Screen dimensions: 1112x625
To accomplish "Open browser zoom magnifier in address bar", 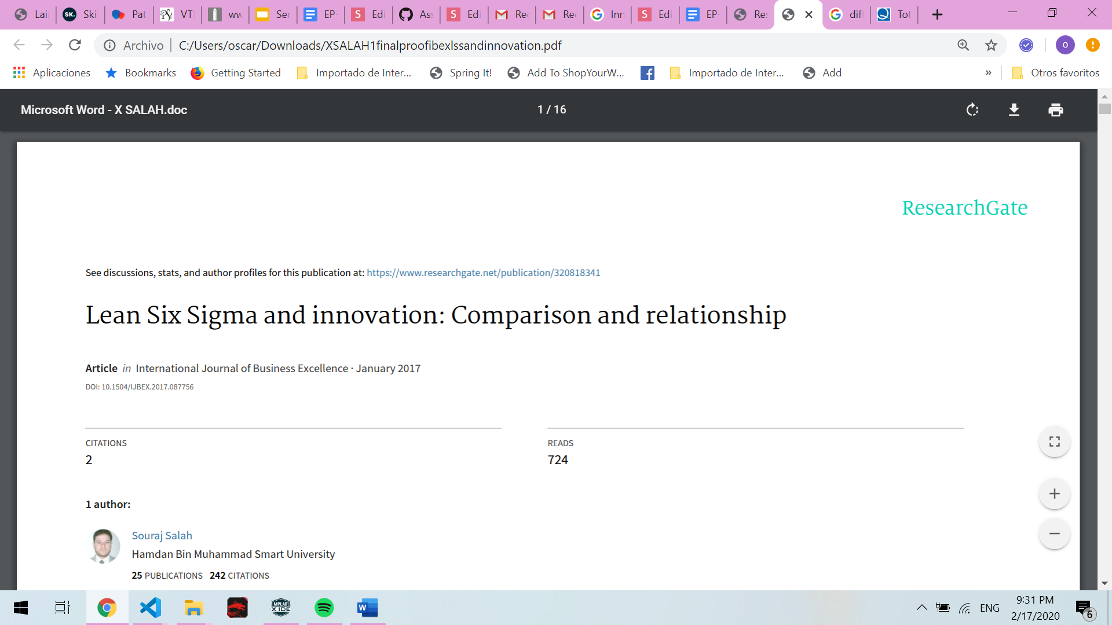I will click(x=963, y=45).
